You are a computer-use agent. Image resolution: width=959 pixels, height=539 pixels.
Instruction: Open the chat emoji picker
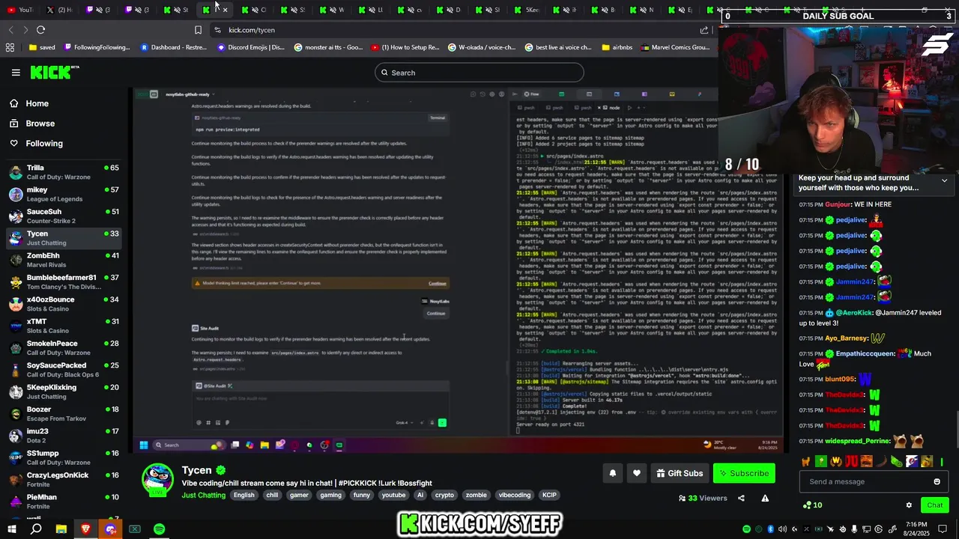click(937, 481)
